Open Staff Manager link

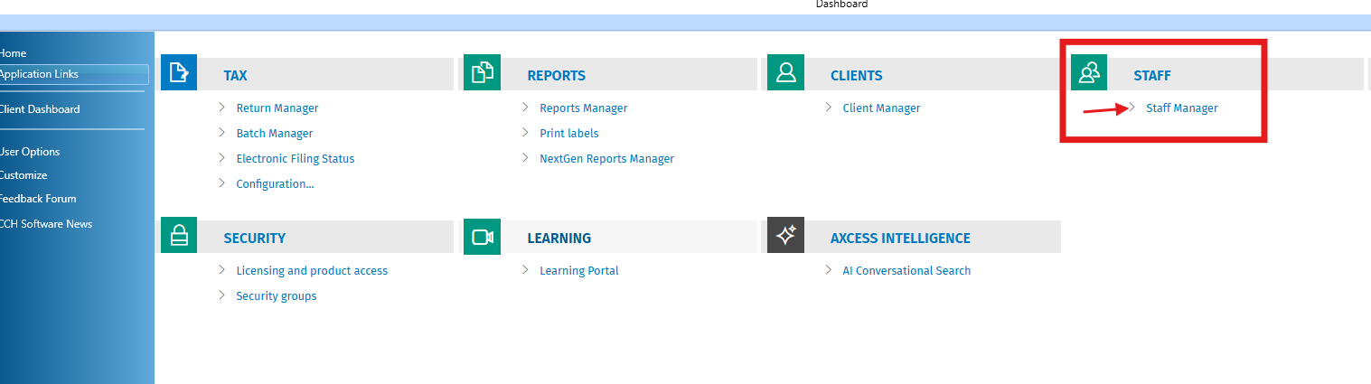coord(1182,108)
